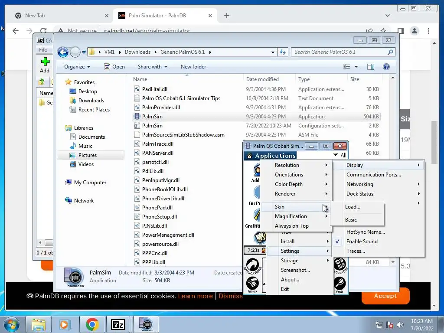
Task: Click the Palm Menu silkscreen button
Action: click(252, 284)
